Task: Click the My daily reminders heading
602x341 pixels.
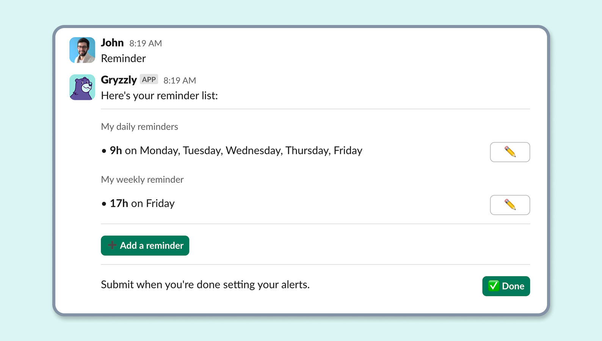Action: point(140,127)
